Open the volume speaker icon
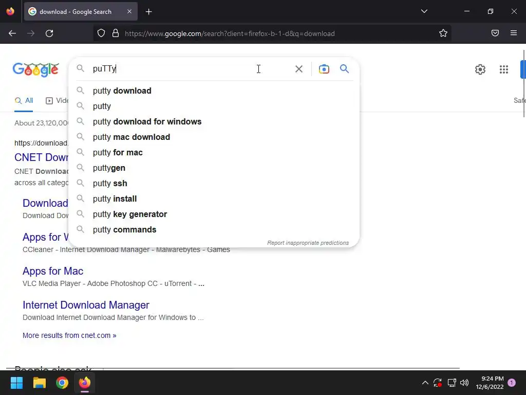This screenshot has width=526, height=395. (464, 383)
